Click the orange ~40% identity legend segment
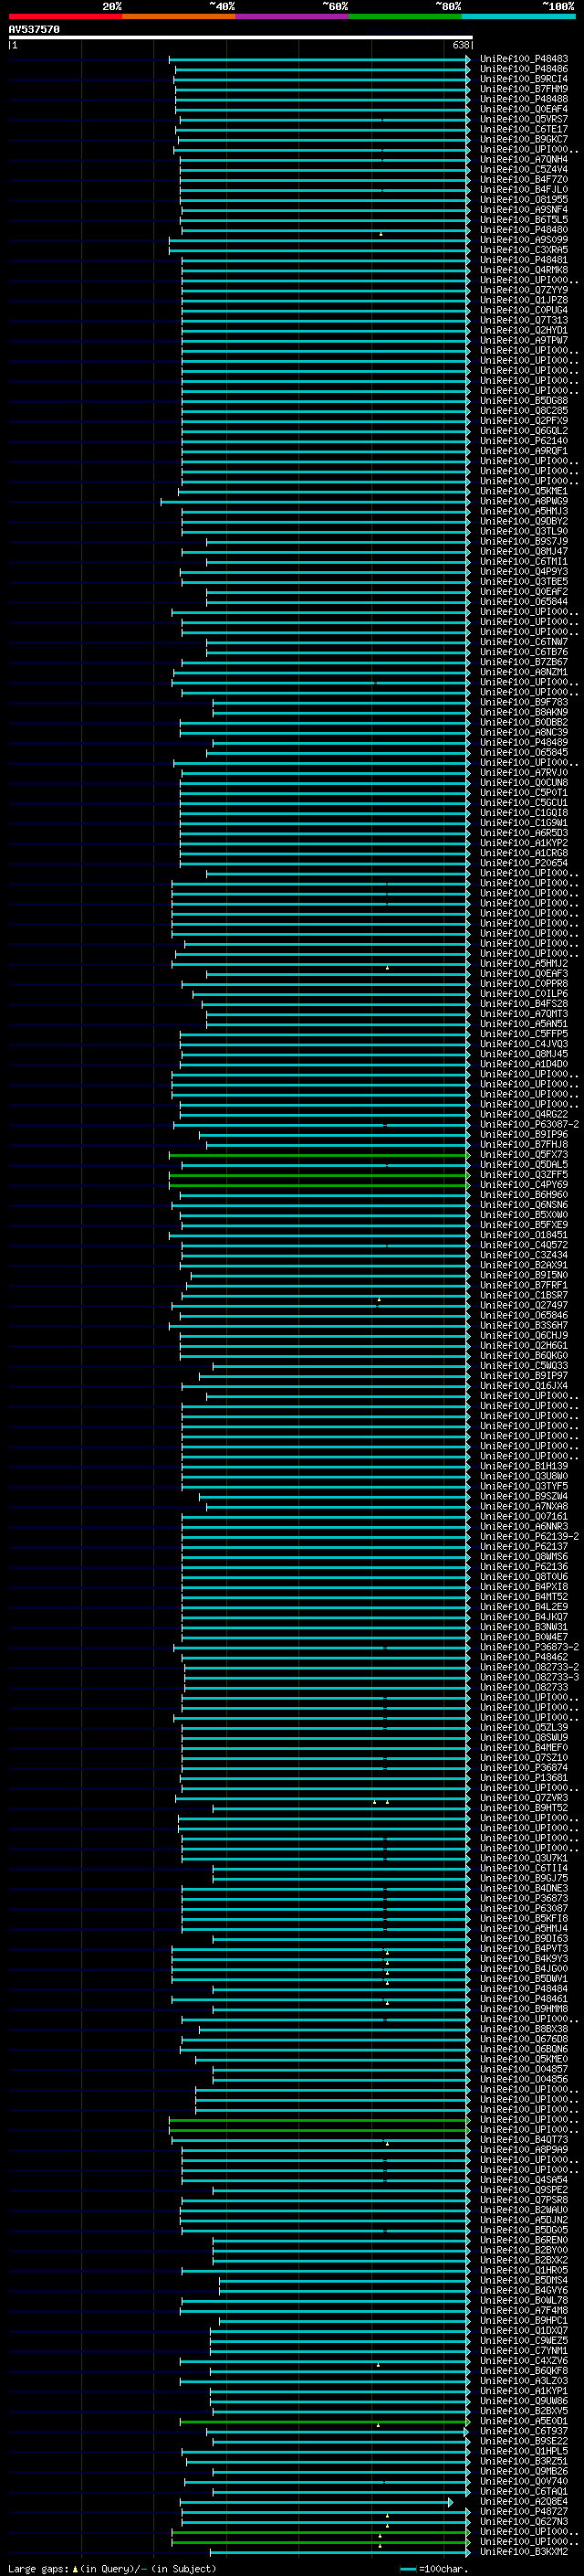 (179, 17)
